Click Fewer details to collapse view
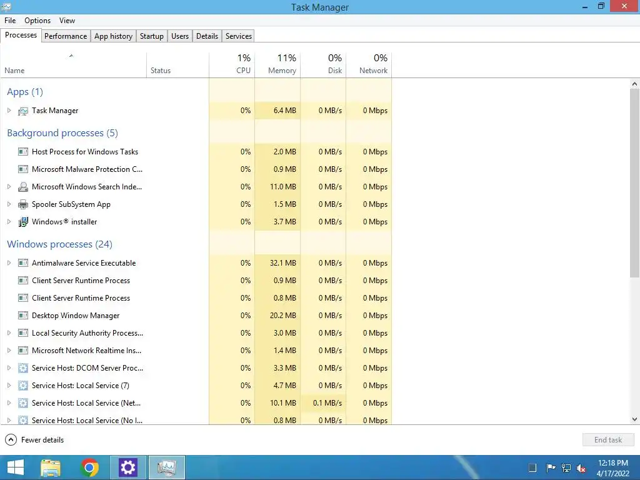This screenshot has width=640, height=480. coord(34,440)
